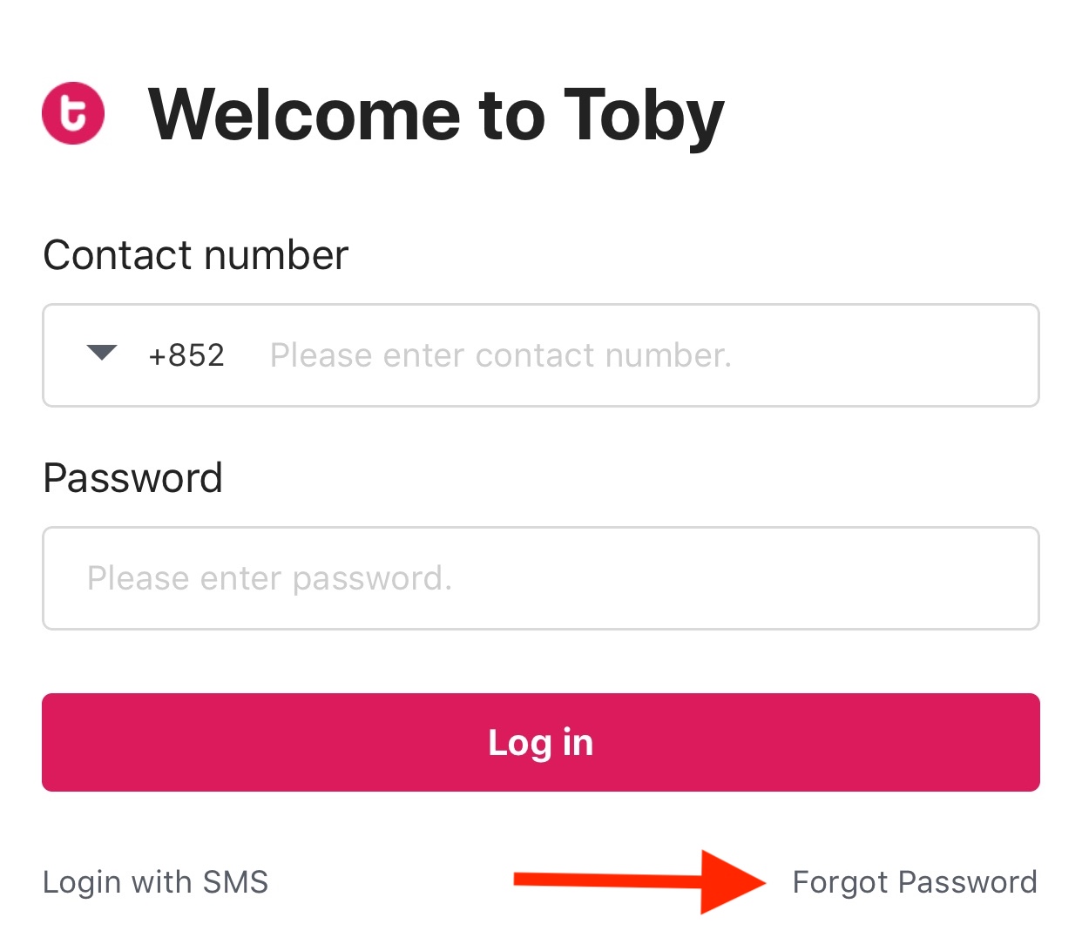The width and height of the screenshot is (1082, 951).
Task: Expand the phone prefix selector triangle
Action: (102, 353)
